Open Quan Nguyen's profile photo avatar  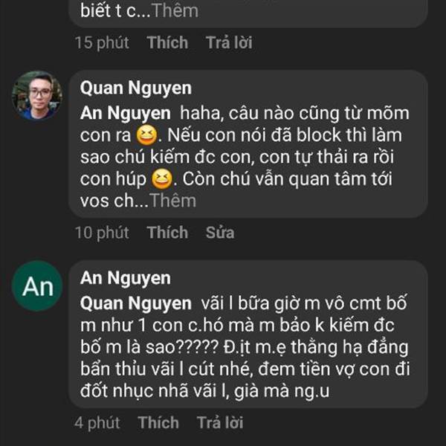[36, 95]
